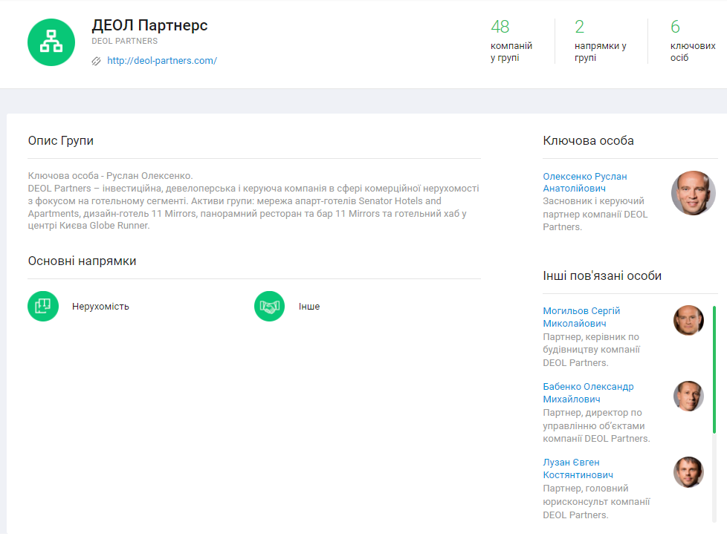727x542 pixels.
Task: Click the 2 напрямки у групі counter
Action: [x=599, y=42]
